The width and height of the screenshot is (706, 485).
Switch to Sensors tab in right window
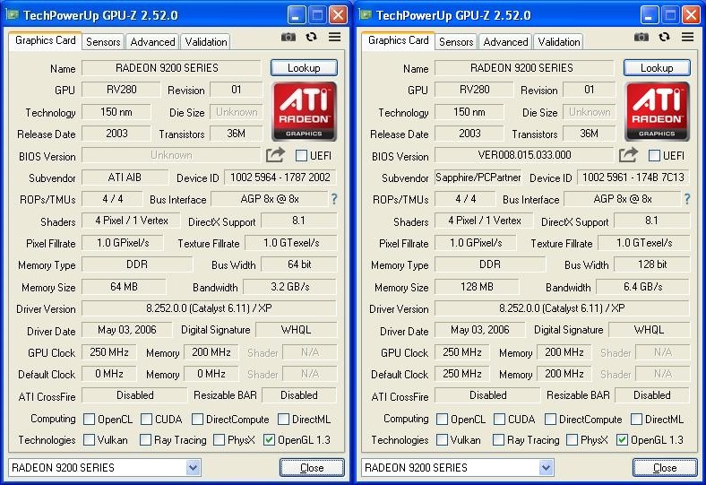[456, 42]
